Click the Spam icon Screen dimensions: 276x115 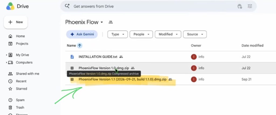tap(11, 100)
